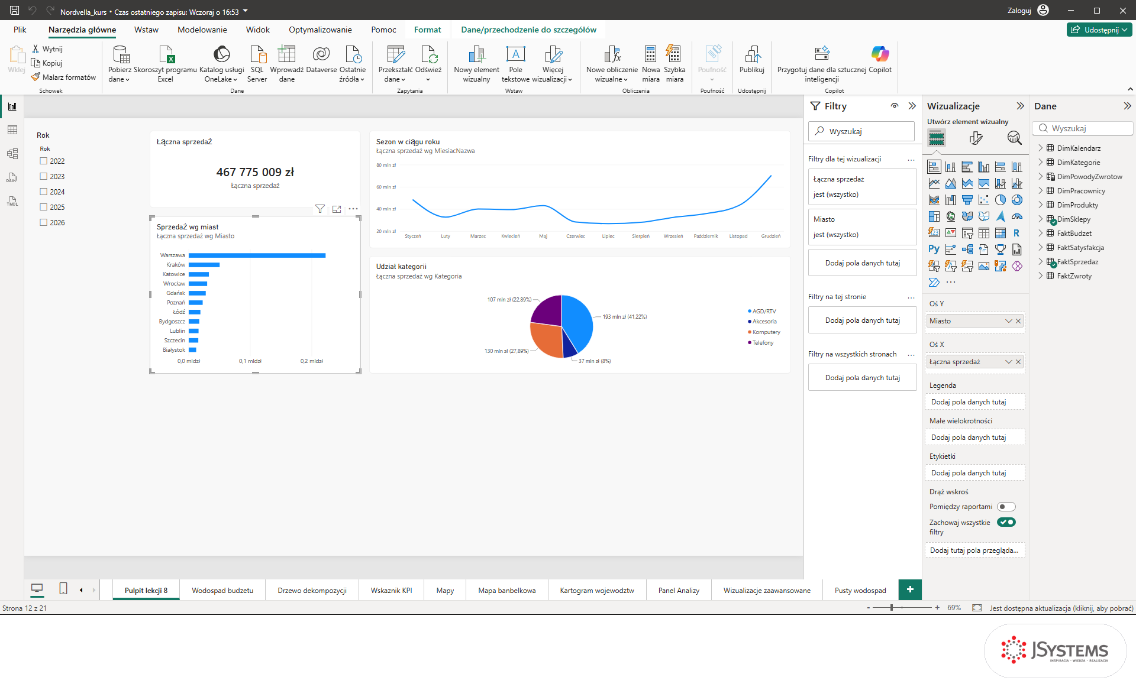Select the treemap visualization icon
The image size is (1136, 687).
point(934,216)
